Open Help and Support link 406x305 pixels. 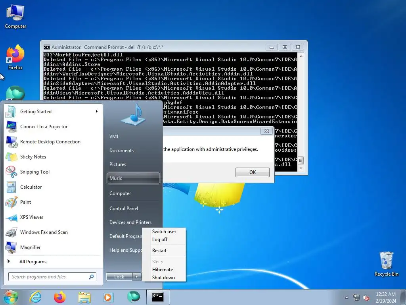125,250
